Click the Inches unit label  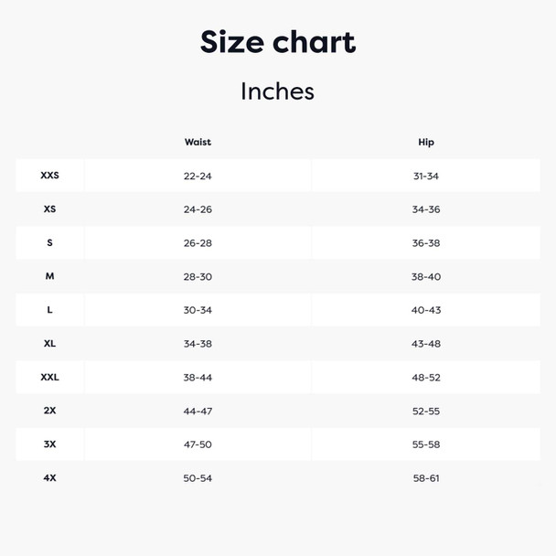(x=277, y=91)
